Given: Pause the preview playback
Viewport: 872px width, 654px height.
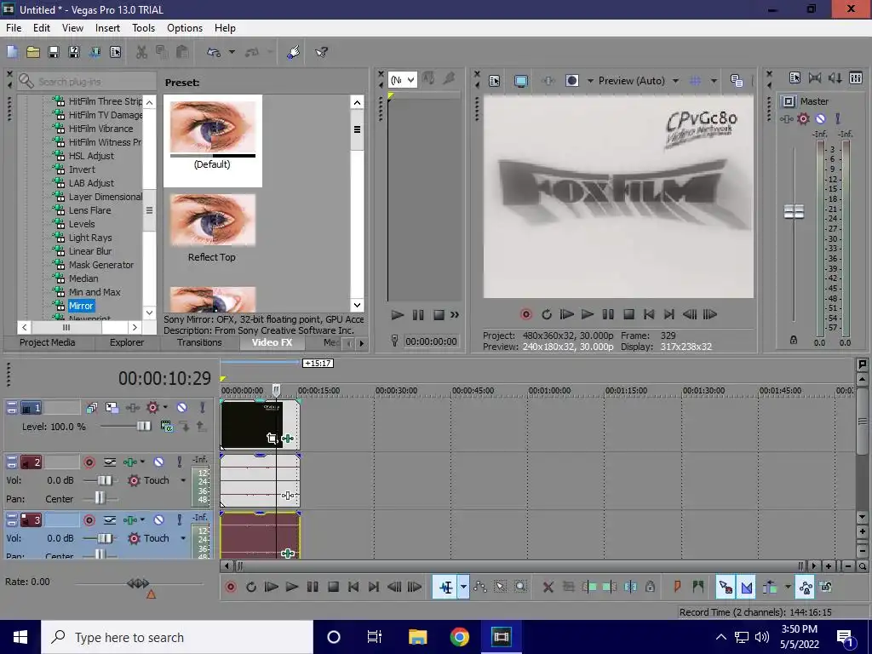Looking at the screenshot, I should pos(608,314).
